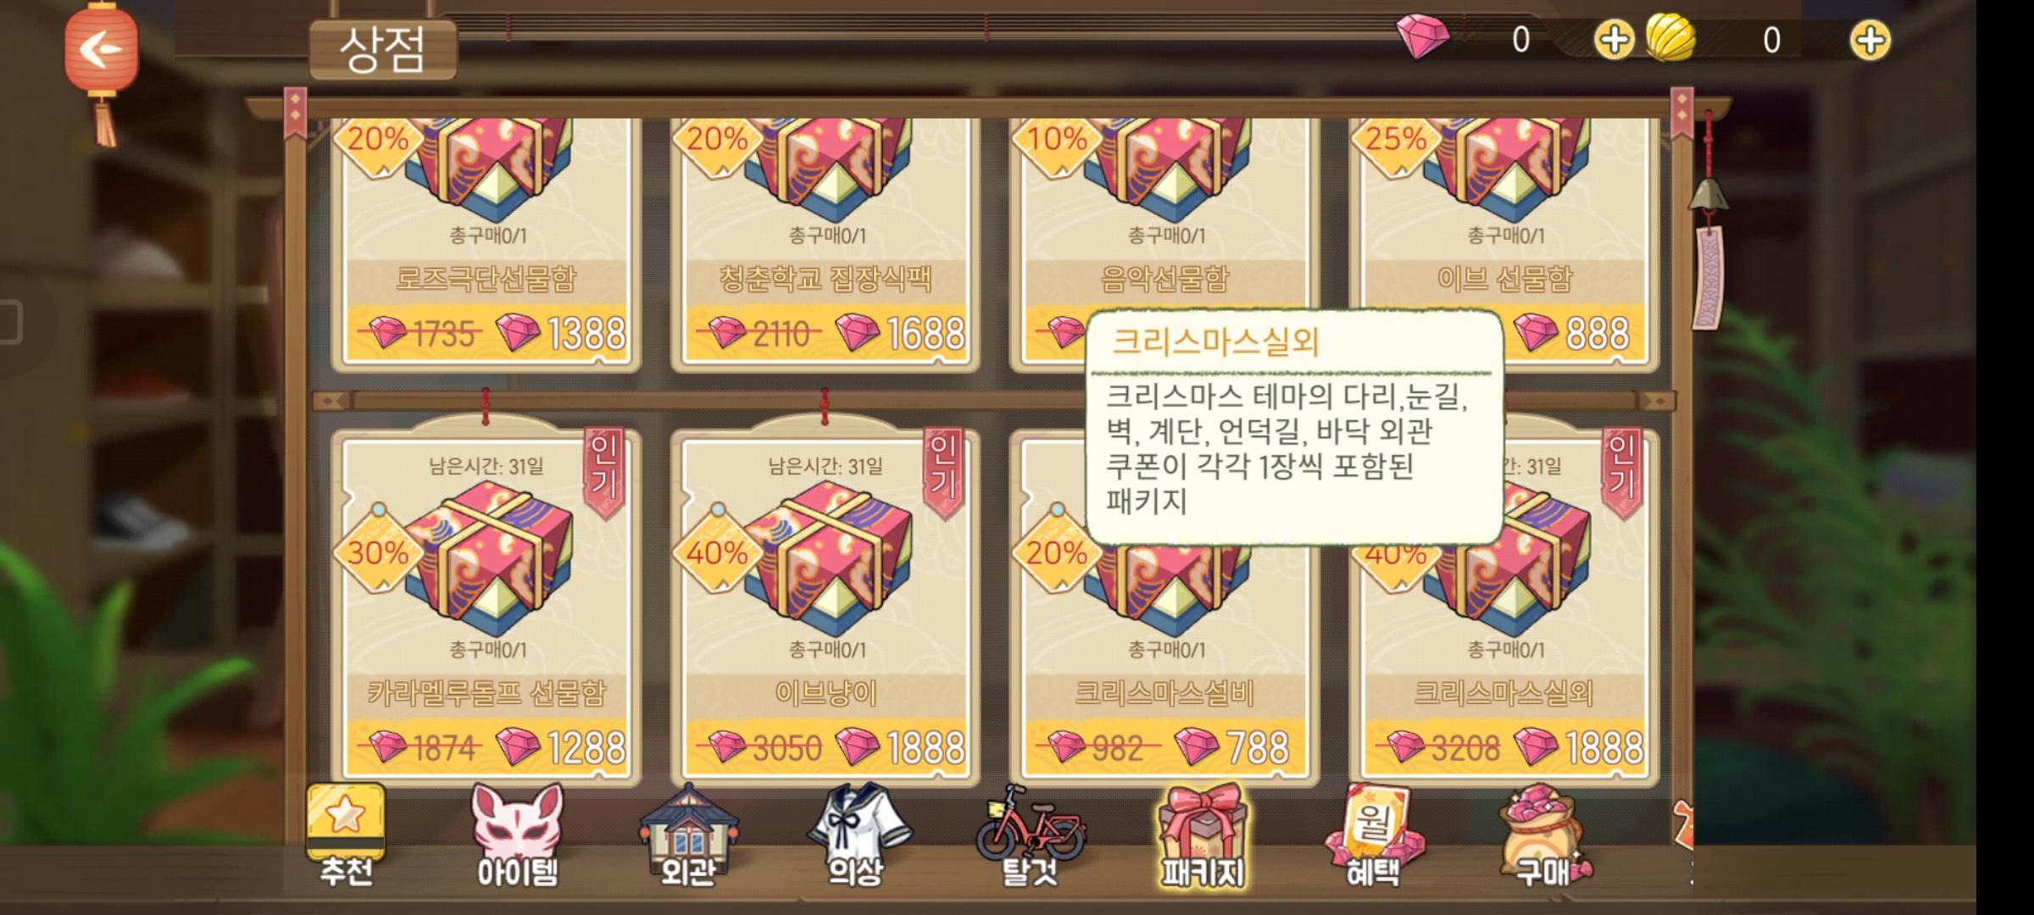
Task: Click the pink gem currency icon
Action: click(x=1422, y=37)
